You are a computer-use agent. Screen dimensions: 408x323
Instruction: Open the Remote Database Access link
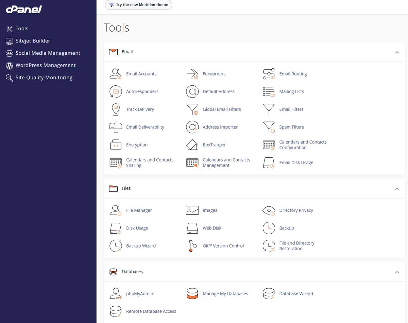click(151, 311)
